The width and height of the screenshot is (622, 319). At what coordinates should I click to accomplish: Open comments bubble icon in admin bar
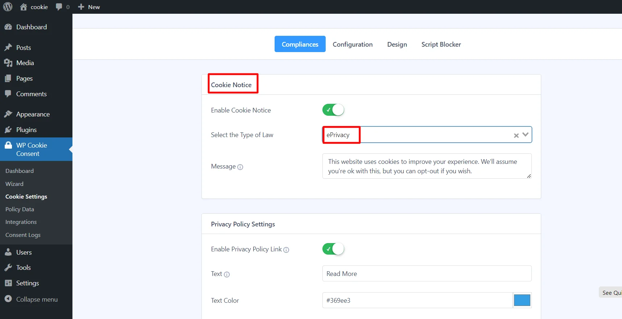pyautogui.click(x=59, y=7)
